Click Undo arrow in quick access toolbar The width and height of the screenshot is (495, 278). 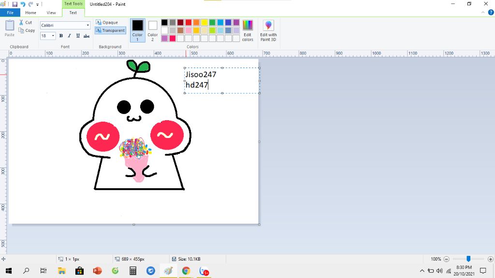(x=23, y=4)
